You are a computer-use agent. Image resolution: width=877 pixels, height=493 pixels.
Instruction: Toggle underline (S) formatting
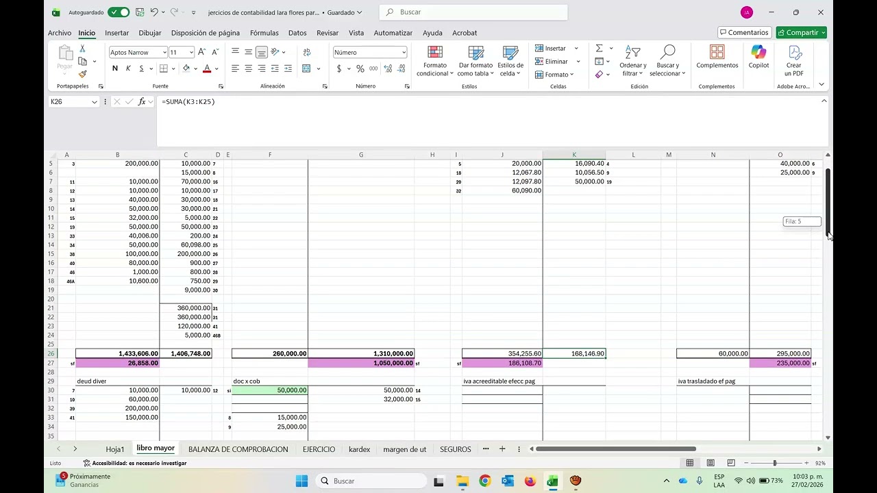(141, 68)
